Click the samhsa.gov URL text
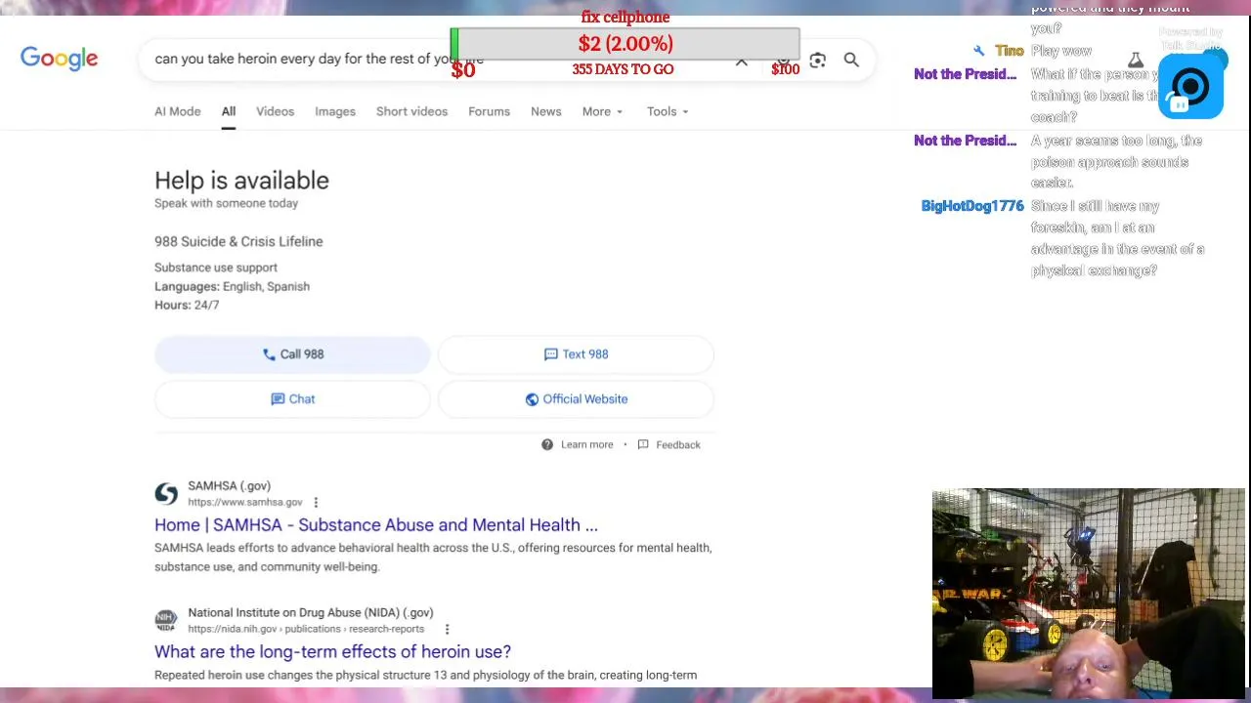The width and height of the screenshot is (1251, 703). [245, 502]
